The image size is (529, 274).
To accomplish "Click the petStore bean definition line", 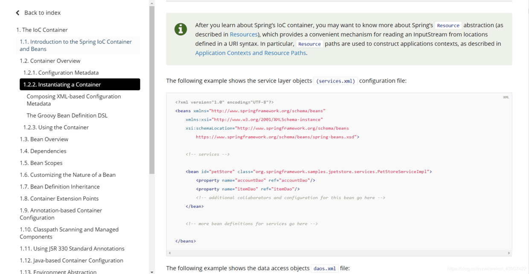I will point(309,172).
